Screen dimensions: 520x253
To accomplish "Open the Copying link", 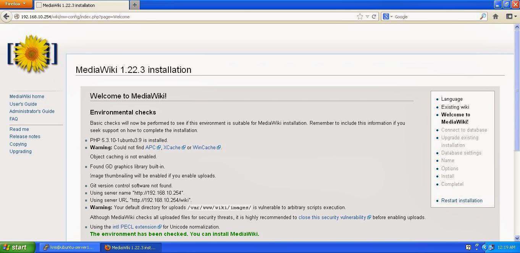I will tap(18, 144).
